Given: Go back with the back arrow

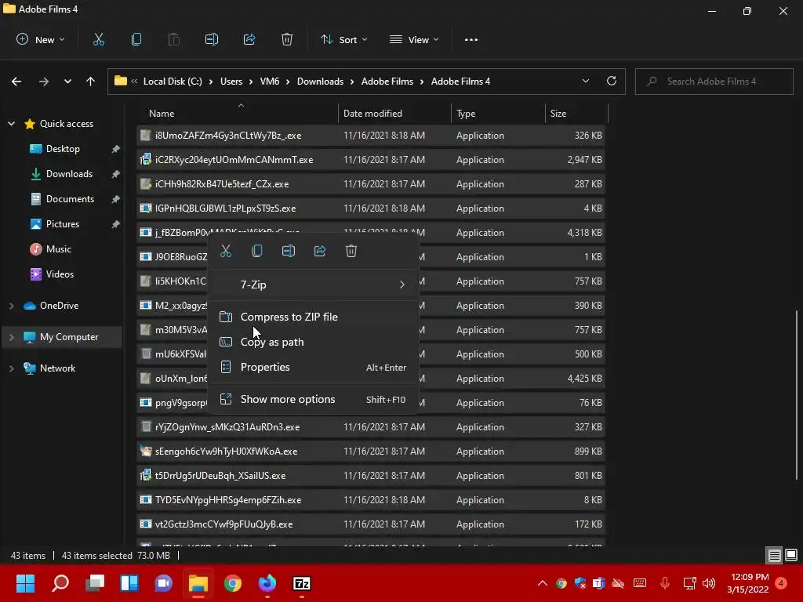Looking at the screenshot, I should click(16, 82).
